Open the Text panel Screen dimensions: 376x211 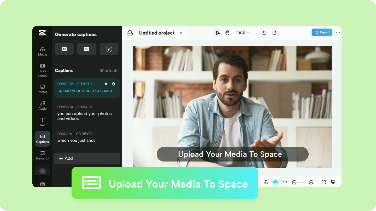tap(43, 122)
